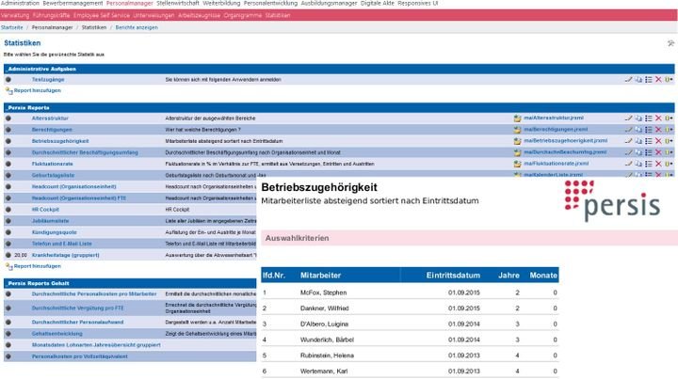Edit the Betriebszugehörigkeit report with pencil icon
This screenshot has height=379, width=678.
coord(628,141)
